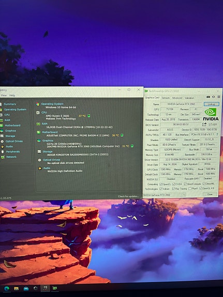The width and height of the screenshot is (223, 297).
Task: Toggle the PhysX checkbox
Action: (190, 189)
